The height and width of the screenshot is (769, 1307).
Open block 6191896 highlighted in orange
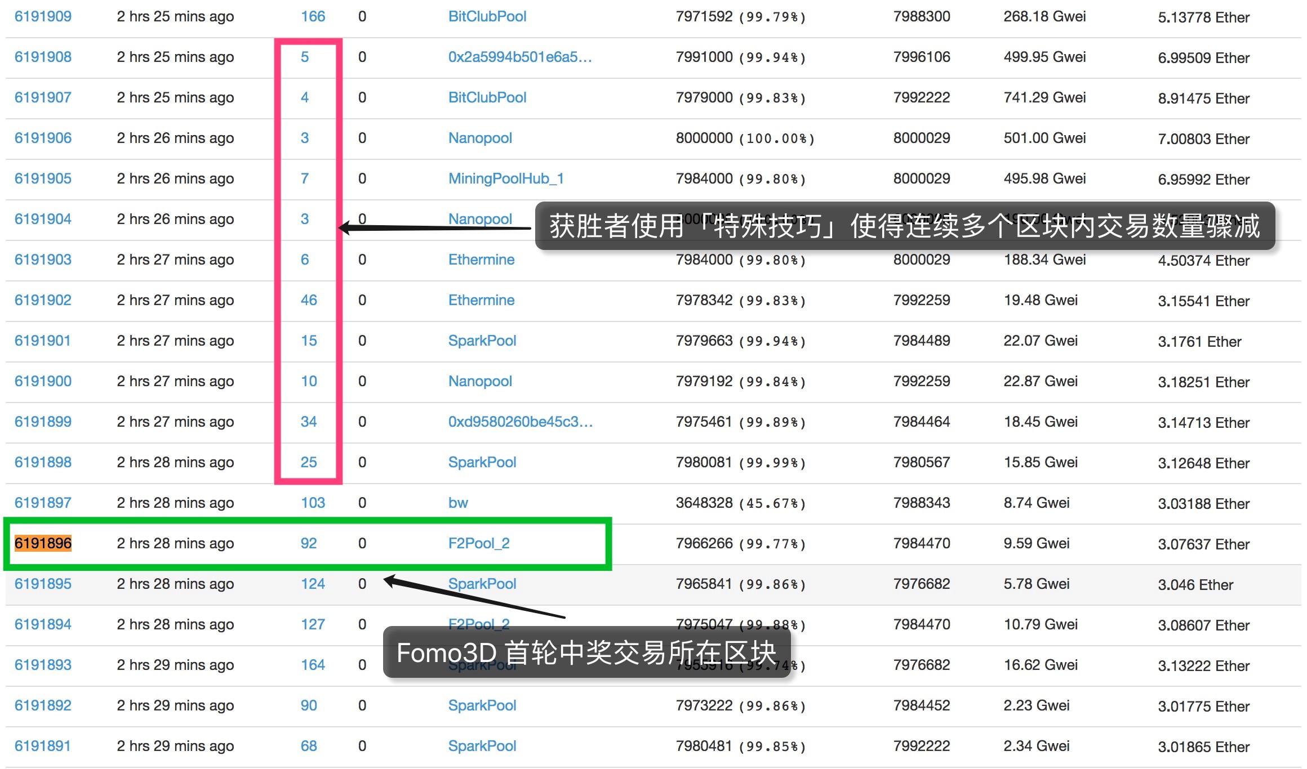pyautogui.click(x=43, y=543)
